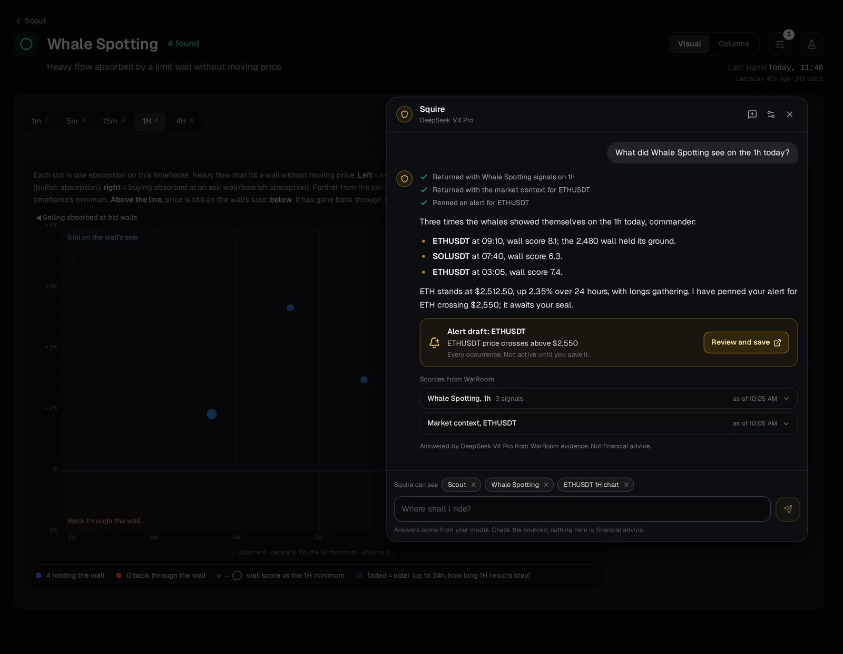Image resolution: width=843 pixels, height=654 pixels.
Task: Send the message with paper plane button
Action: [788, 509]
